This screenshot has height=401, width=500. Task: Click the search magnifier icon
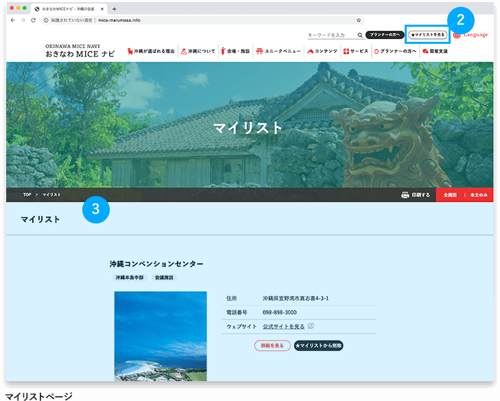coord(360,34)
